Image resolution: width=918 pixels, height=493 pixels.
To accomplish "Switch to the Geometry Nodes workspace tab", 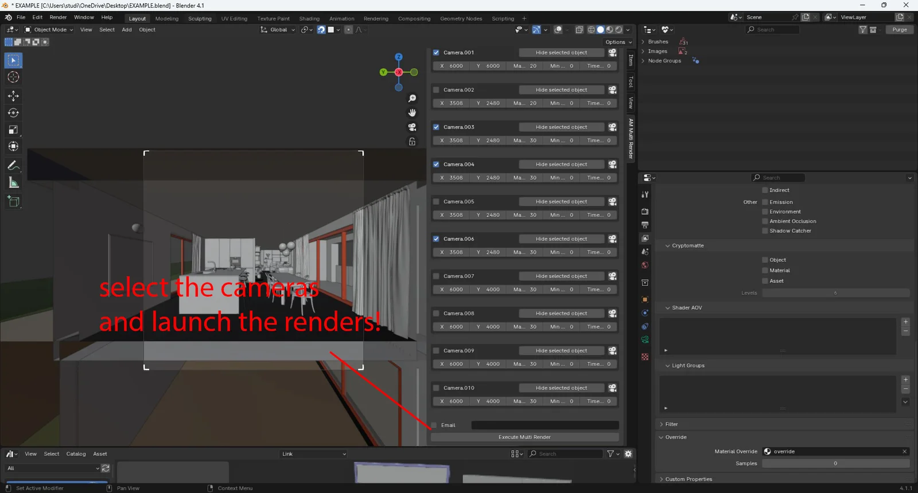I will pos(461,19).
